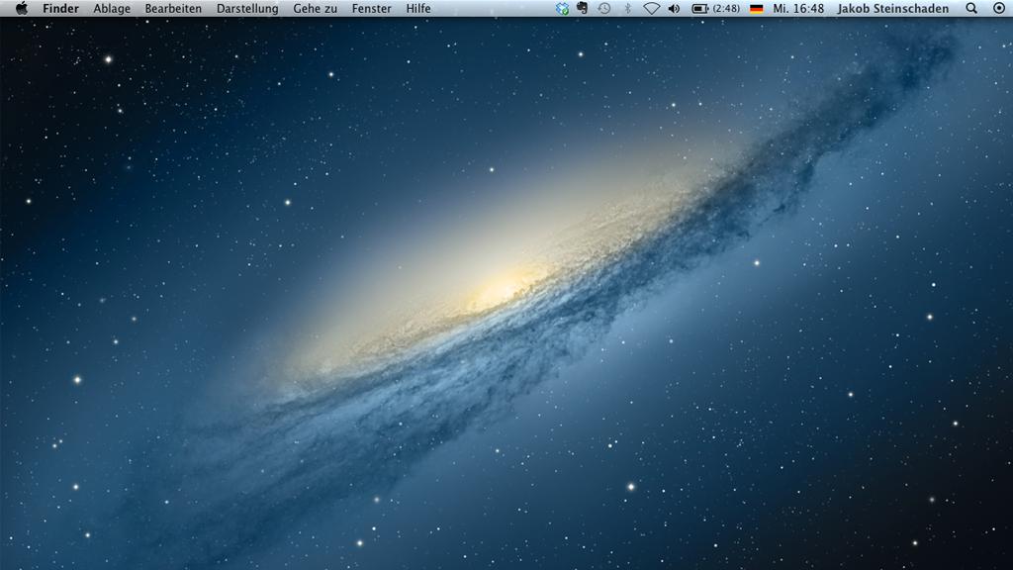Open the German flag input source menu
The image size is (1013, 570).
(x=757, y=8)
